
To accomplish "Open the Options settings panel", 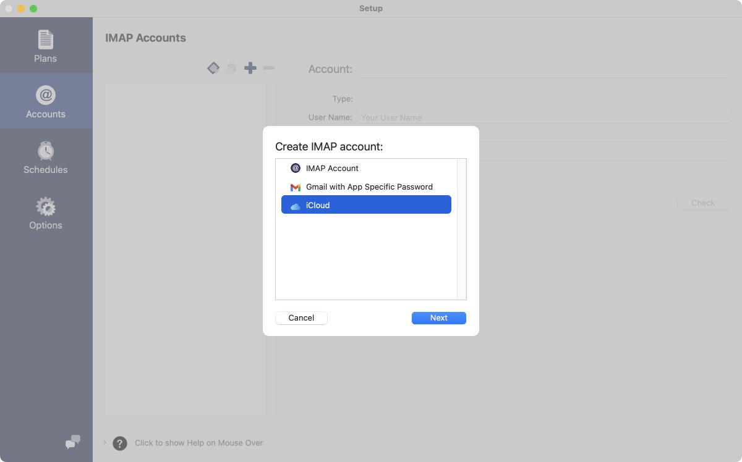I will click(45, 211).
